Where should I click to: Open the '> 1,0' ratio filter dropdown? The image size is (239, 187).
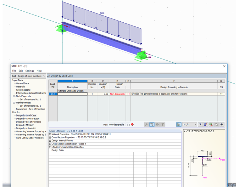189,124
